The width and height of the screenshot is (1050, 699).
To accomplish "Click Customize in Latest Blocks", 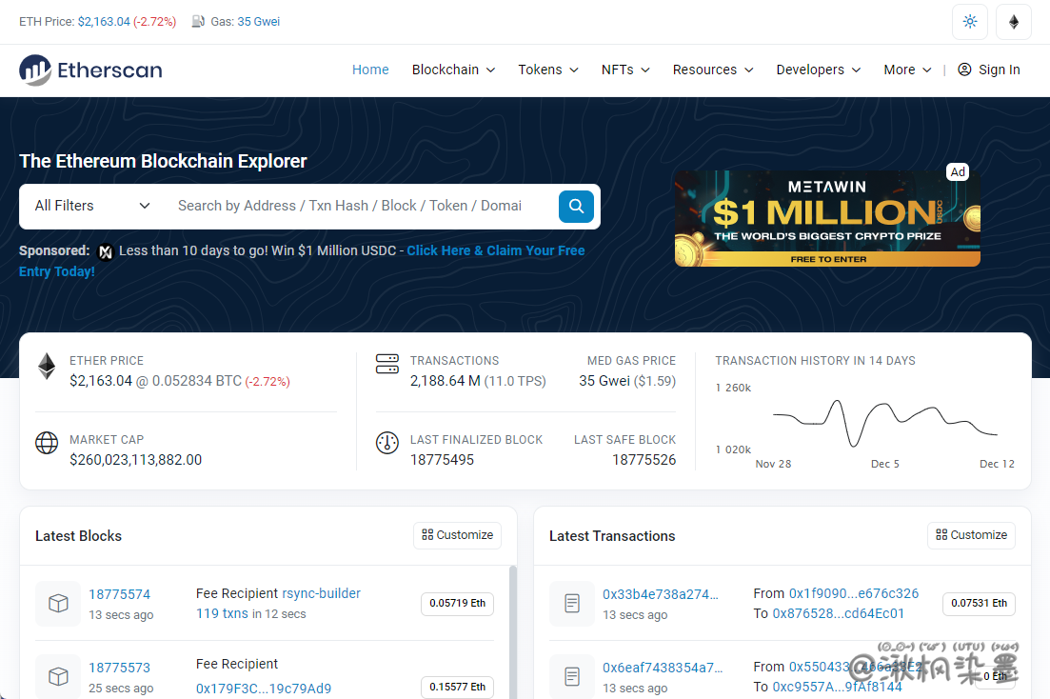I will coord(457,535).
